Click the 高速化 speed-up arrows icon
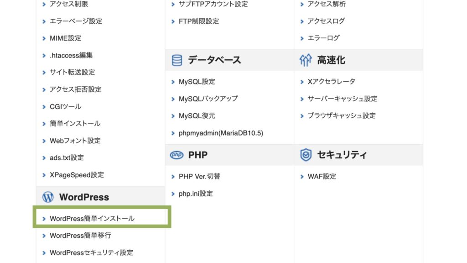Image resolution: width=467 pixels, height=263 pixels. pos(306,60)
